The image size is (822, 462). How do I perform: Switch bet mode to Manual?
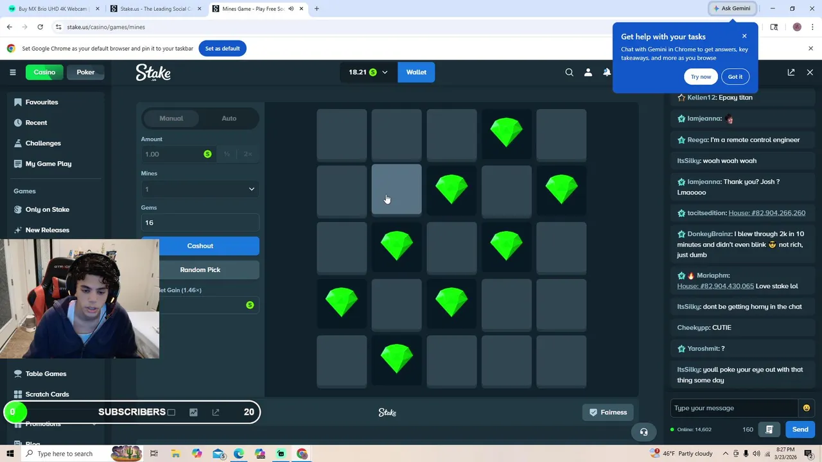click(x=171, y=118)
